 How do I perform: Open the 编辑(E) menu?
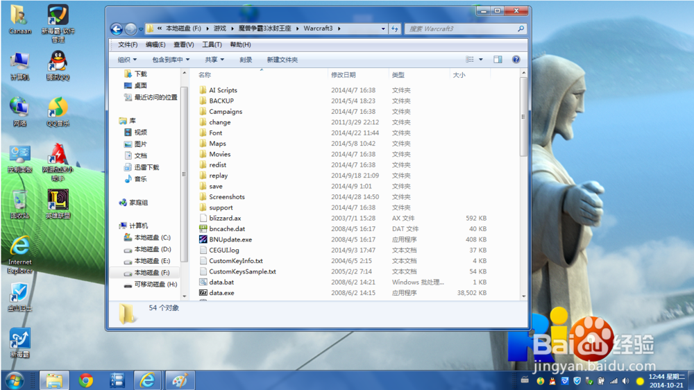pos(155,44)
